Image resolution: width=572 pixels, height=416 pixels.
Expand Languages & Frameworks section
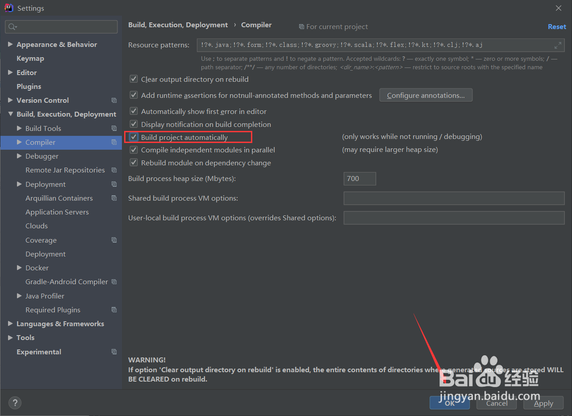tap(10, 324)
